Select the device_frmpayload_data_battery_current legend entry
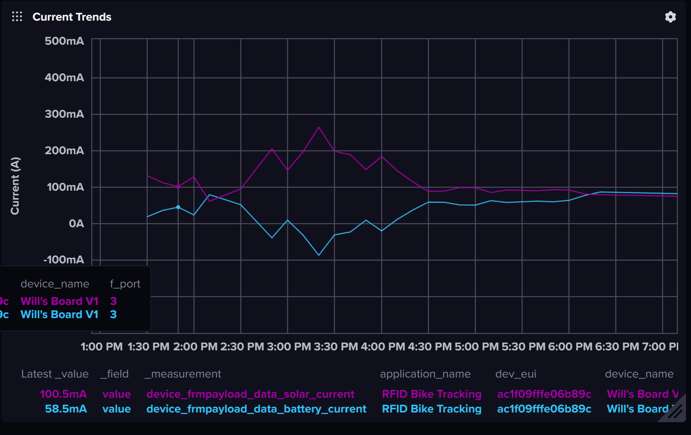The width and height of the screenshot is (691, 435). (x=256, y=409)
